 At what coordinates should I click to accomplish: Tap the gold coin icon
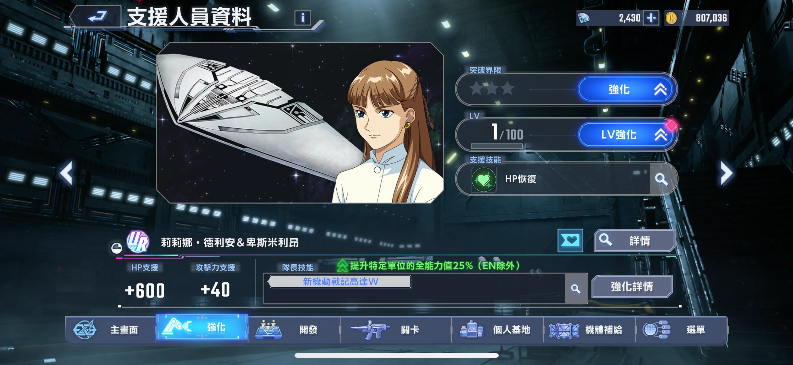click(671, 18)
